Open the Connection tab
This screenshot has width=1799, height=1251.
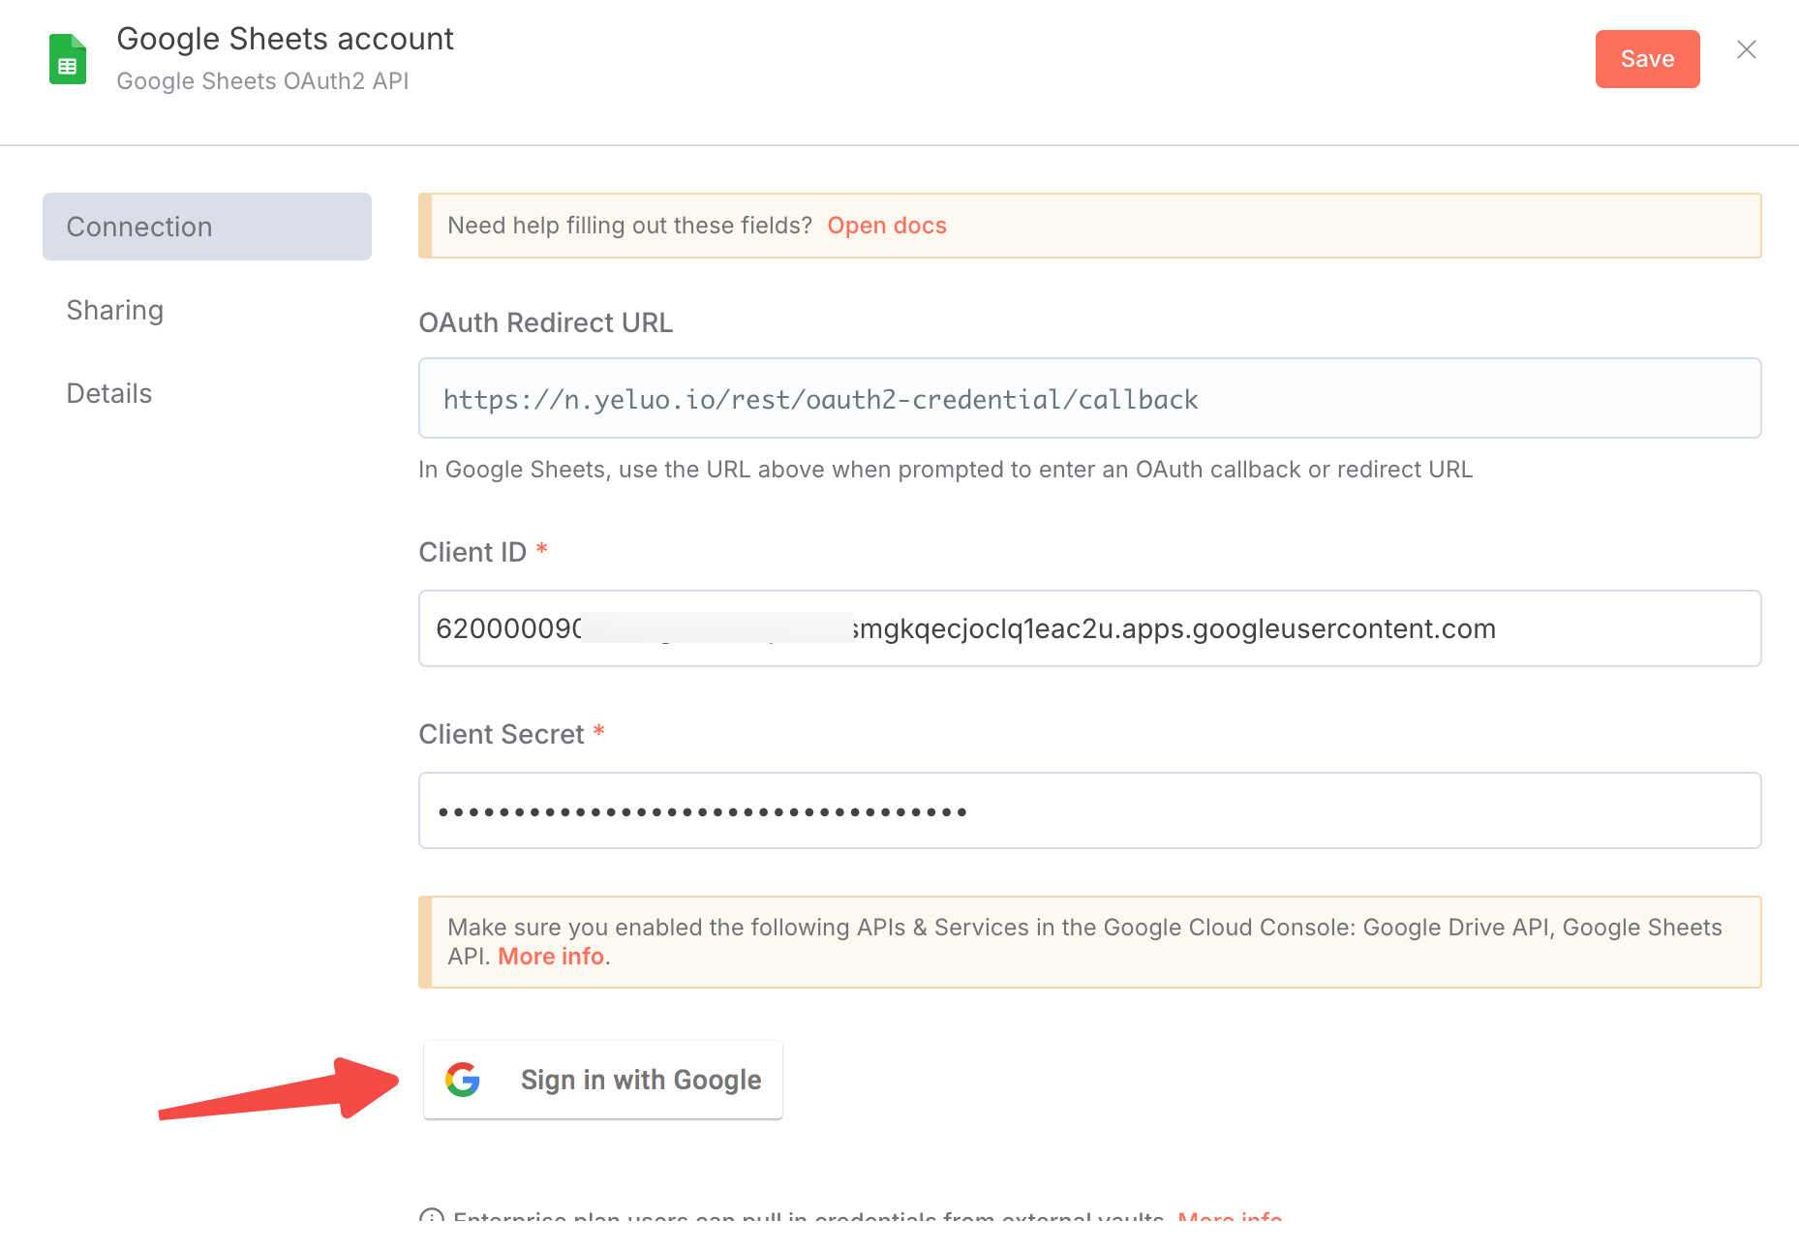tap(207, 227)
